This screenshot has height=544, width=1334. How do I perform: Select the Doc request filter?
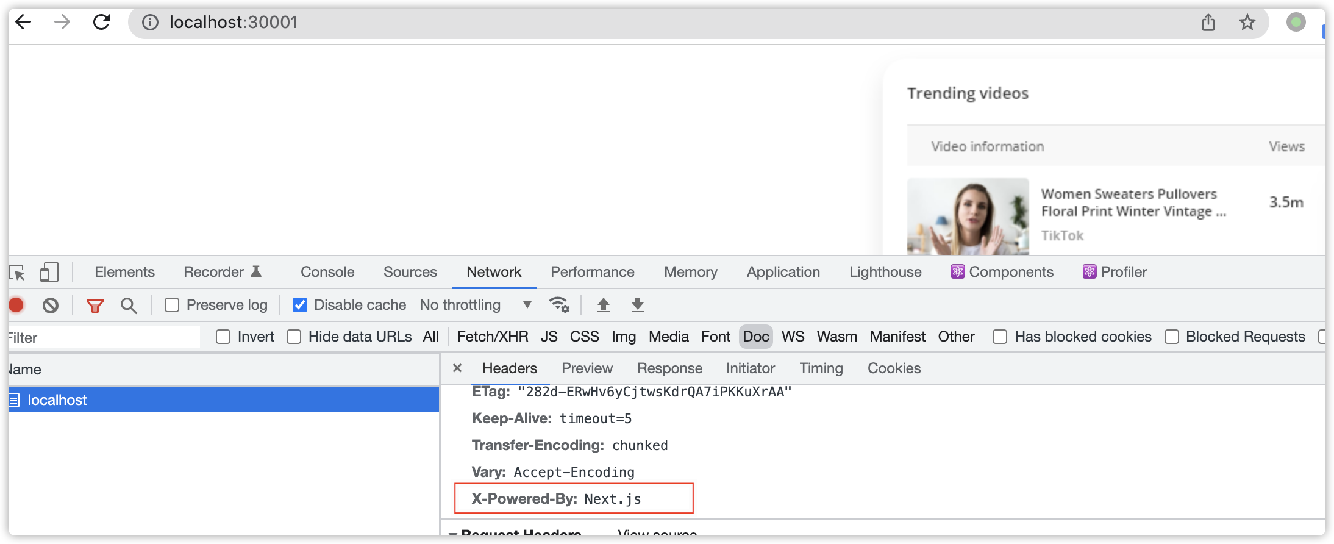click(x=756, y=337)
